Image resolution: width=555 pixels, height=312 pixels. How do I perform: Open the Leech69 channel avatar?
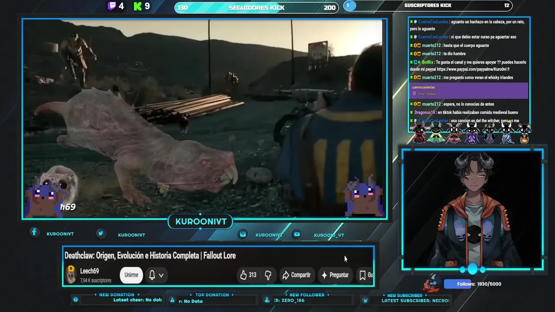tap(71, 275)
